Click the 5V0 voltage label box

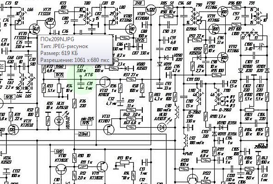(x=59, y=151)
